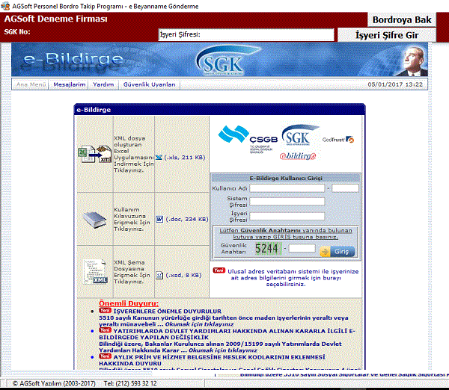Viewport: 449px width, 390px height.
Task: Open the Yardım tab
Action: click(103, 84)
